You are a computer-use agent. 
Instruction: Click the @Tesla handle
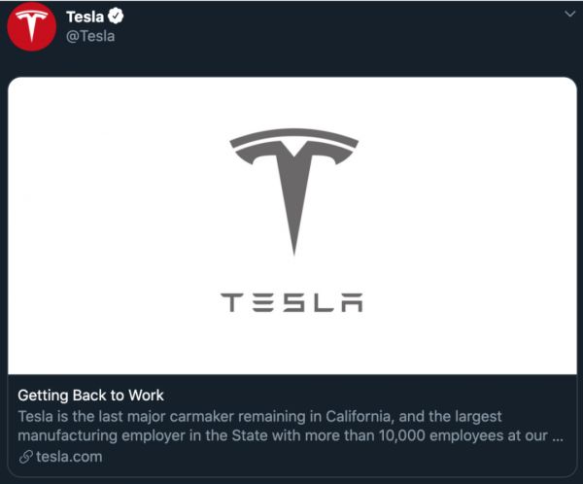(x=89, y=36)
